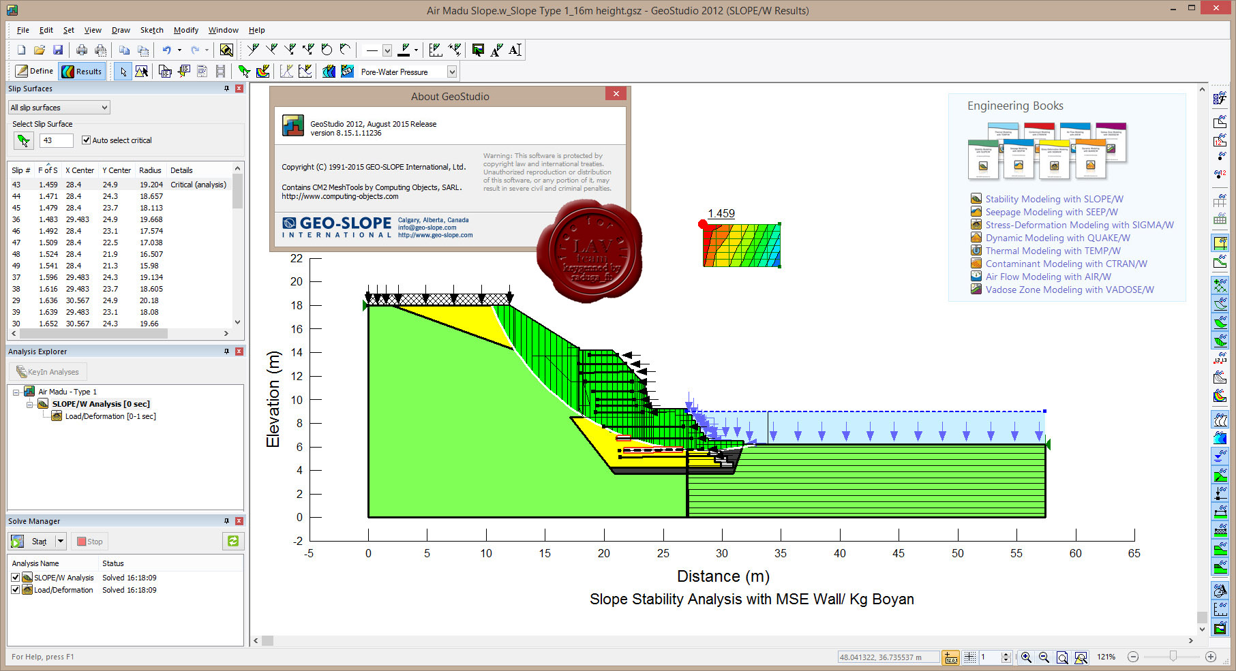Open the line style dropdown
The height and width of the screenshot is (671, 1236).
[387, 50]
